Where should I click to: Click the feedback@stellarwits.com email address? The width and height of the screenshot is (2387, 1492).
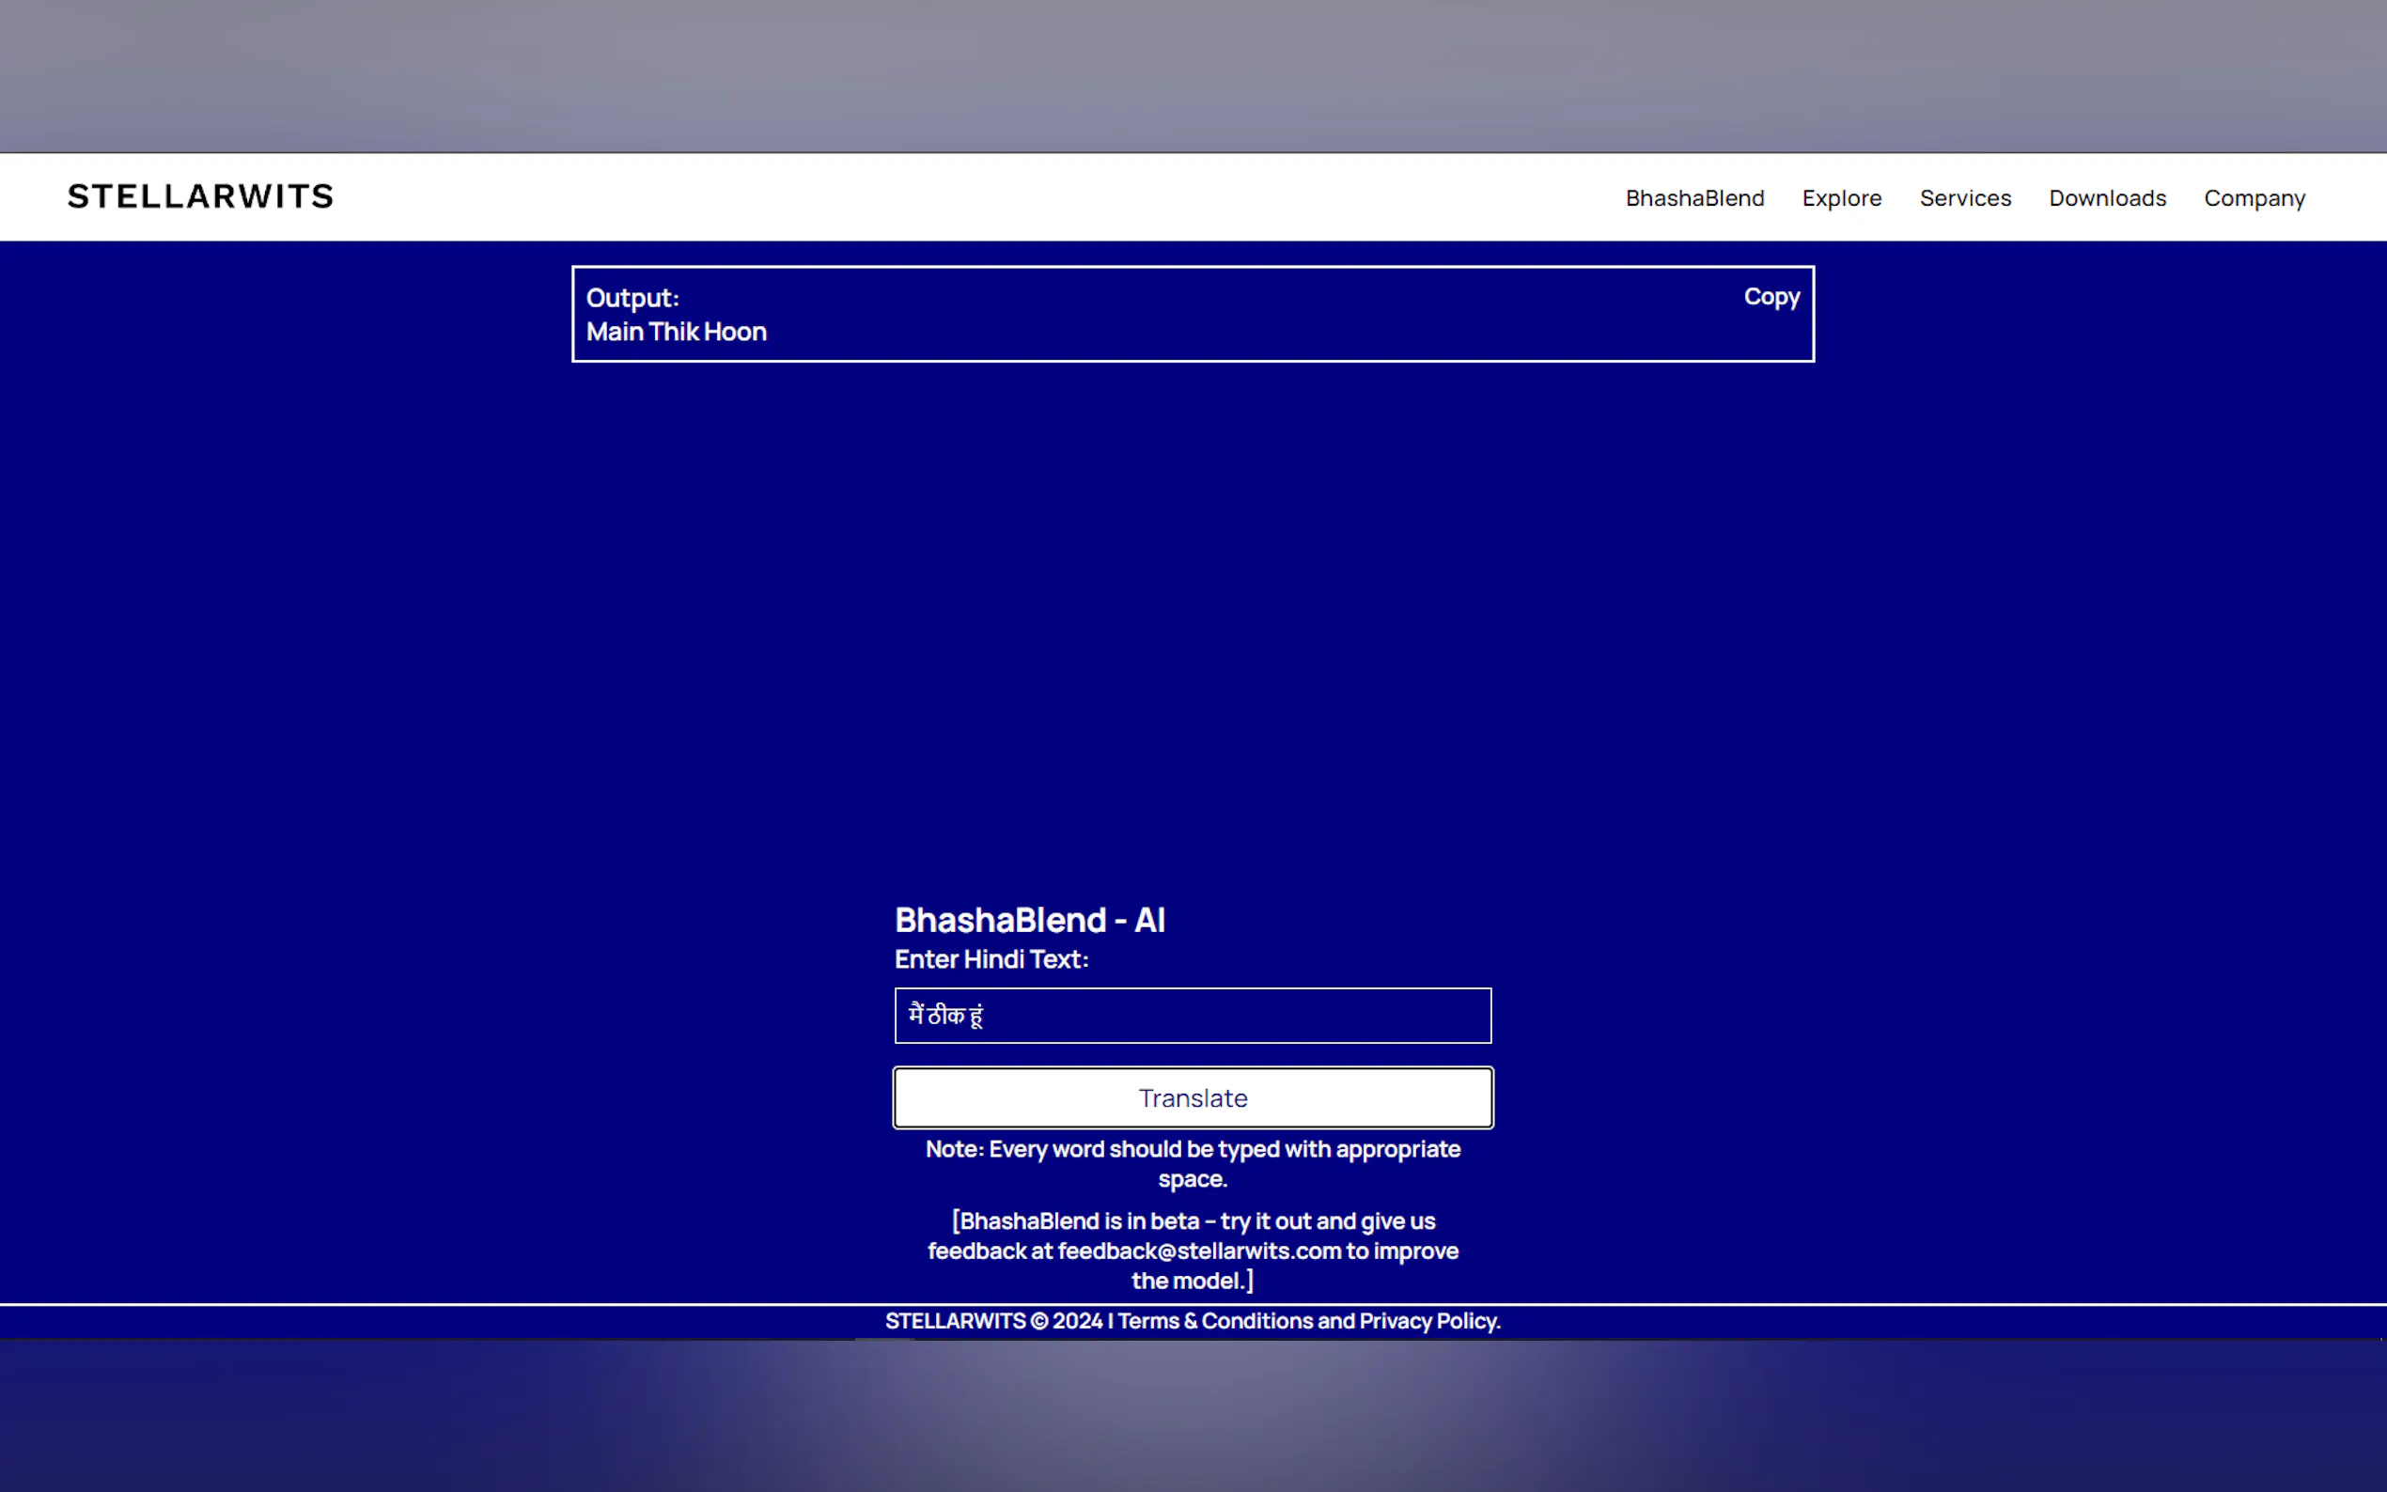[x=1199, y=1251]
